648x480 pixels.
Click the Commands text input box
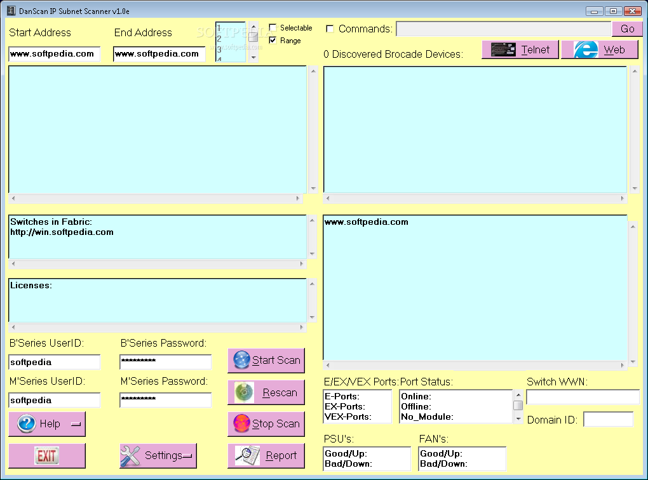tap(503, 29)
